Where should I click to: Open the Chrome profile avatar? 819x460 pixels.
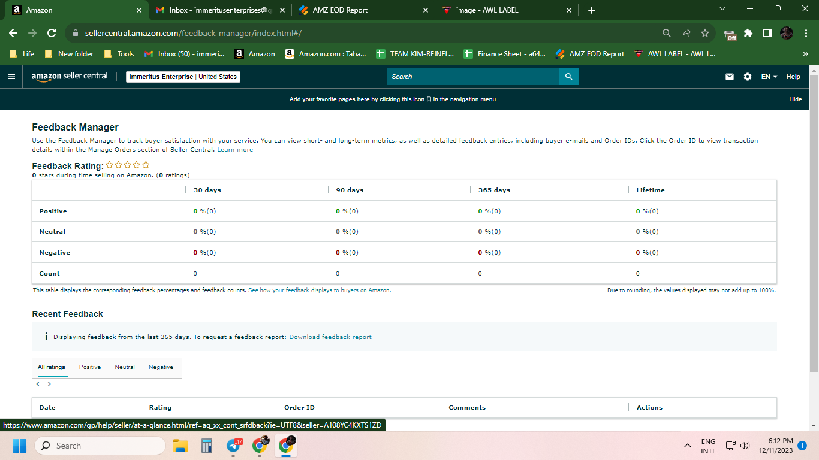click(787, 33)
